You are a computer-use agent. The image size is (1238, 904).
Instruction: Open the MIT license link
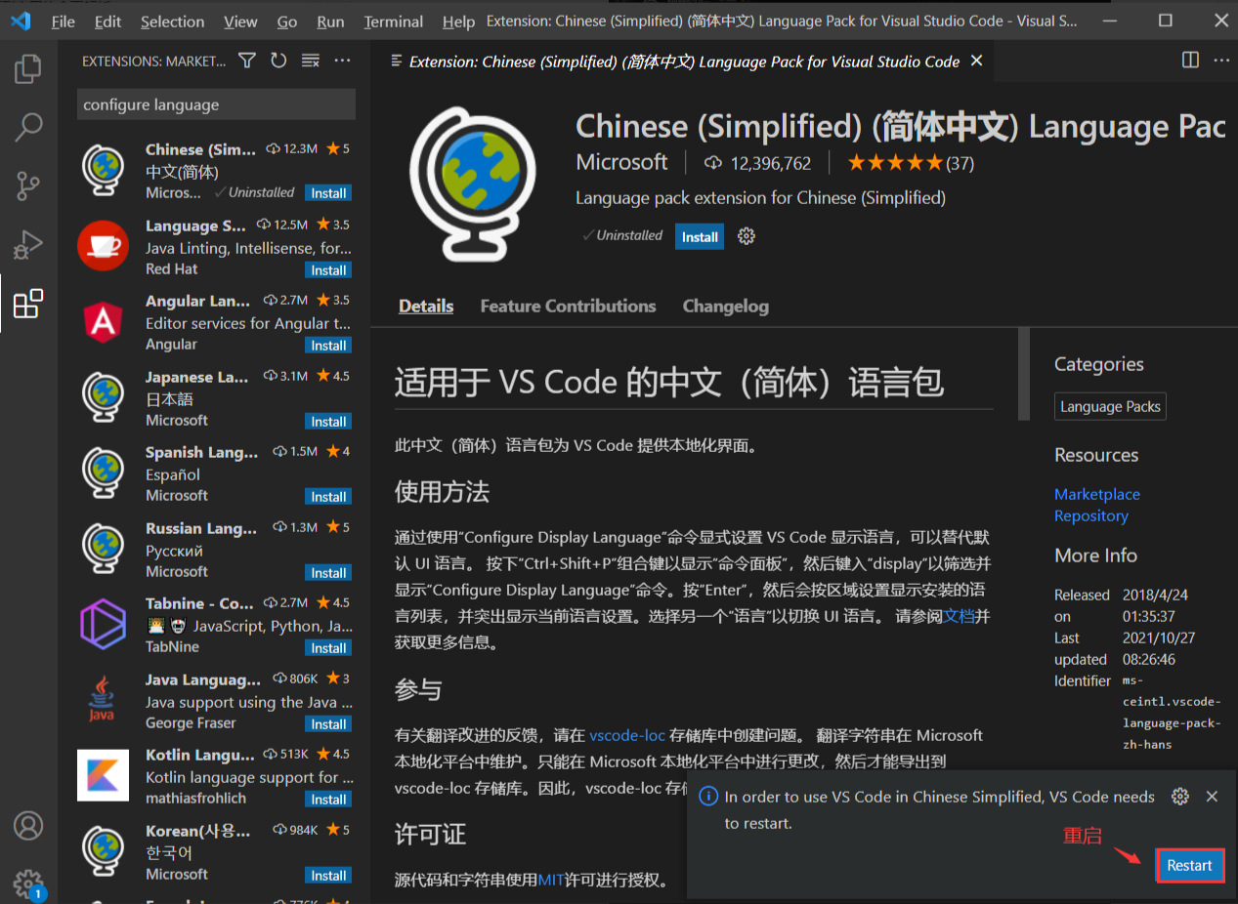click(552, 881)
